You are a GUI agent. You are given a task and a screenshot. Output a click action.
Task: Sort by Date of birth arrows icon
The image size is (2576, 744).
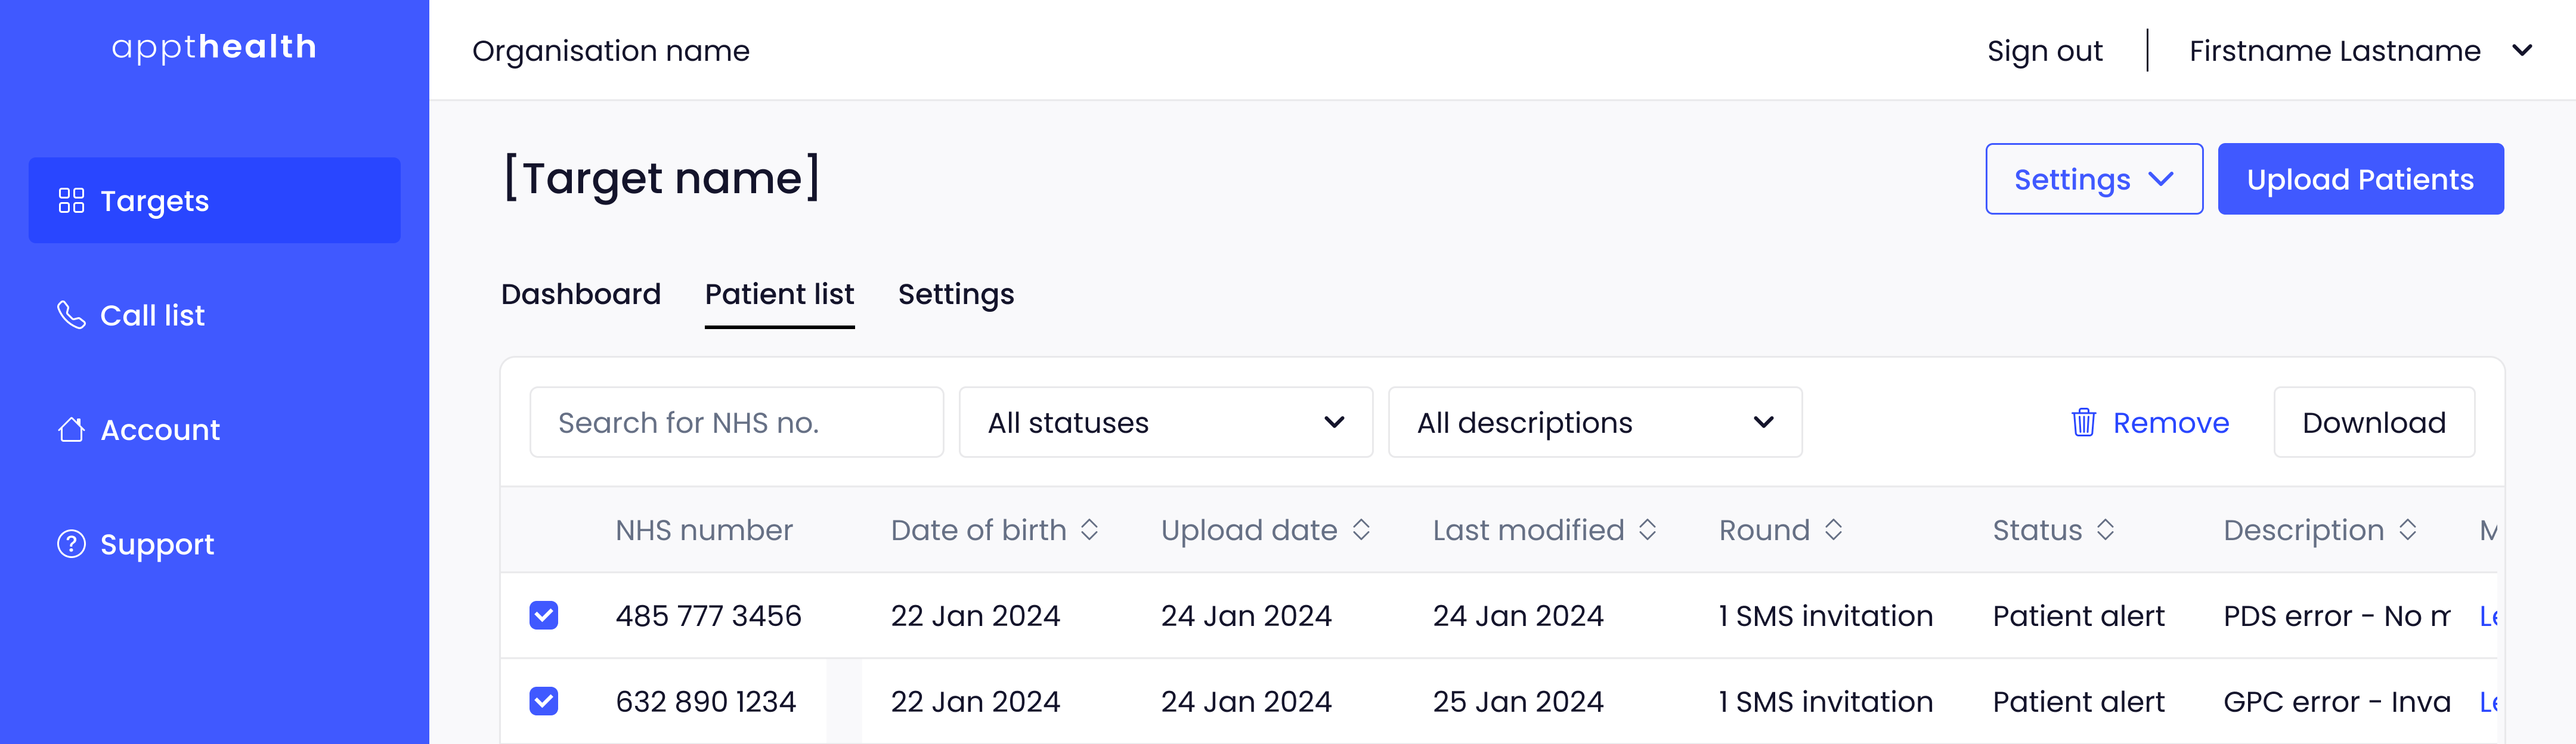(x=1090, y=530)
